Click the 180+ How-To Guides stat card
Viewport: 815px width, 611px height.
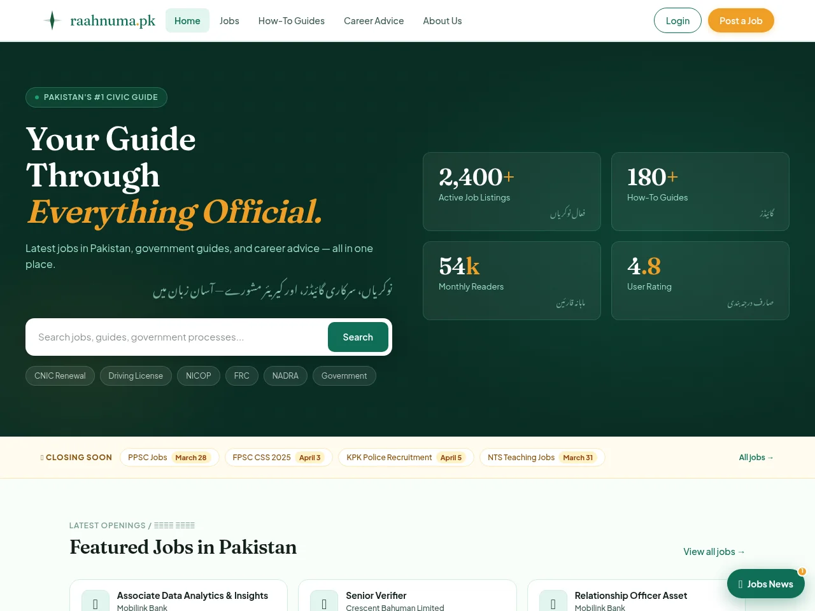[x=700, y=192]
